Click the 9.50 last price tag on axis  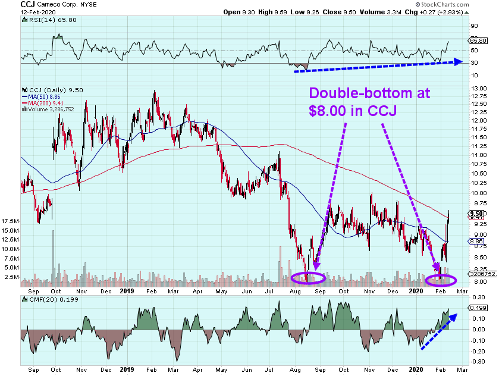[476, 214]
